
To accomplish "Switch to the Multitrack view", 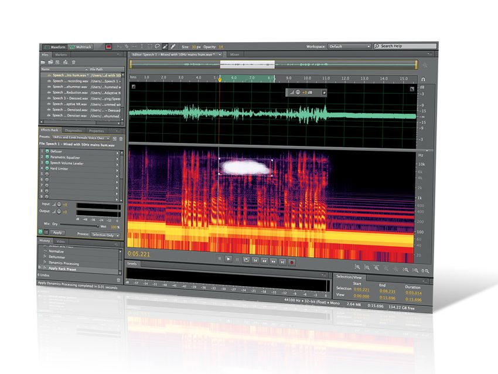I will pos(80,47).
